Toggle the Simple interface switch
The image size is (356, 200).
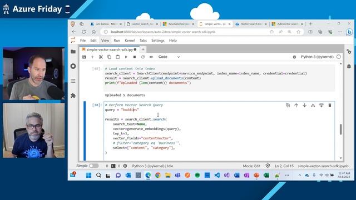tap(94, 166)
